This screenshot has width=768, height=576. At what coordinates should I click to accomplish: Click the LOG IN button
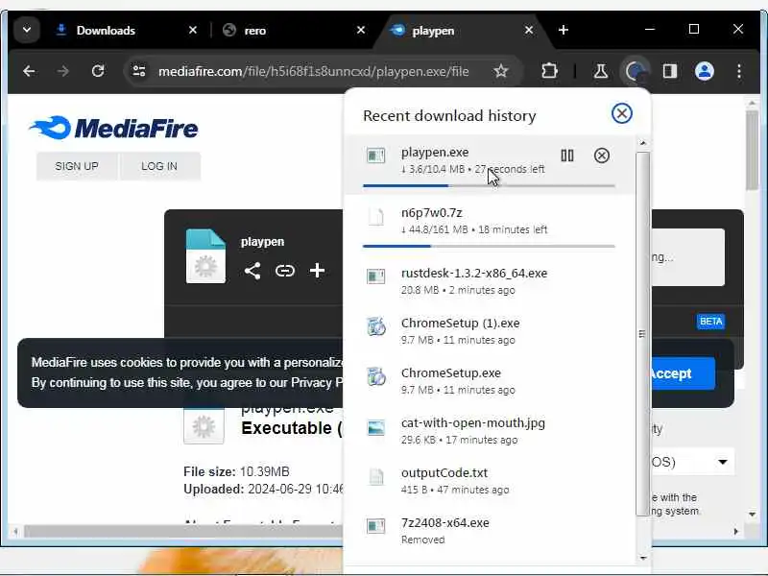[x=159, y=166]
